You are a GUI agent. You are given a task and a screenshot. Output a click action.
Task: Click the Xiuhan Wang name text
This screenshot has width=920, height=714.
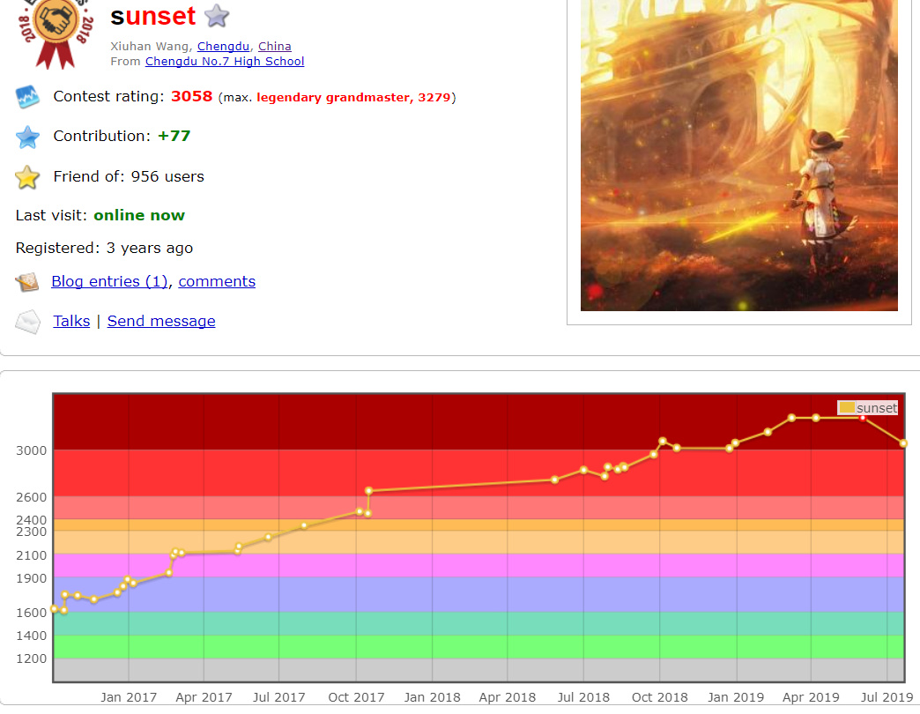tap(149, 46)
